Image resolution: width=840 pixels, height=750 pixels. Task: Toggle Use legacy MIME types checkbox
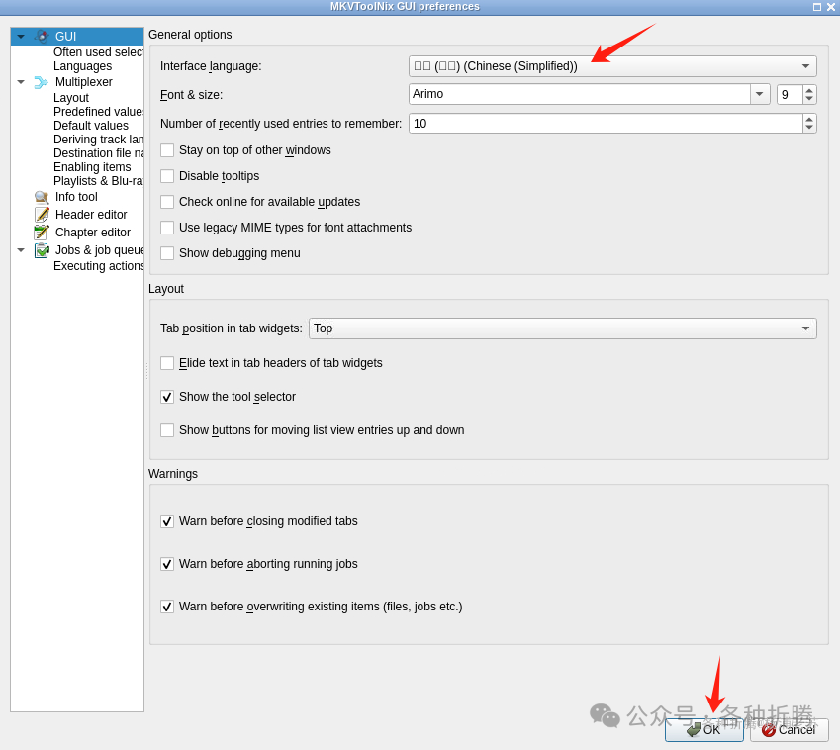pos(167,228)
